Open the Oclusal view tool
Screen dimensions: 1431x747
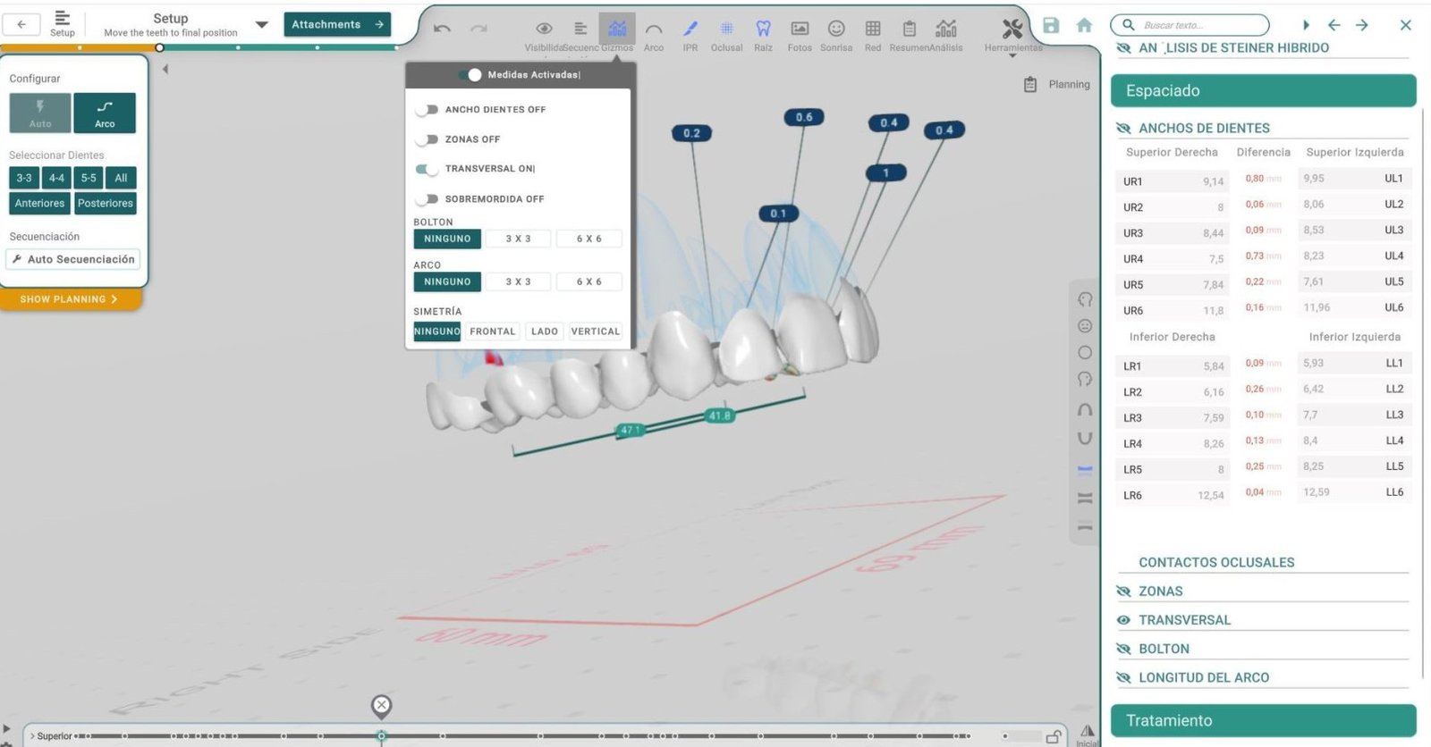coord(726,30)
